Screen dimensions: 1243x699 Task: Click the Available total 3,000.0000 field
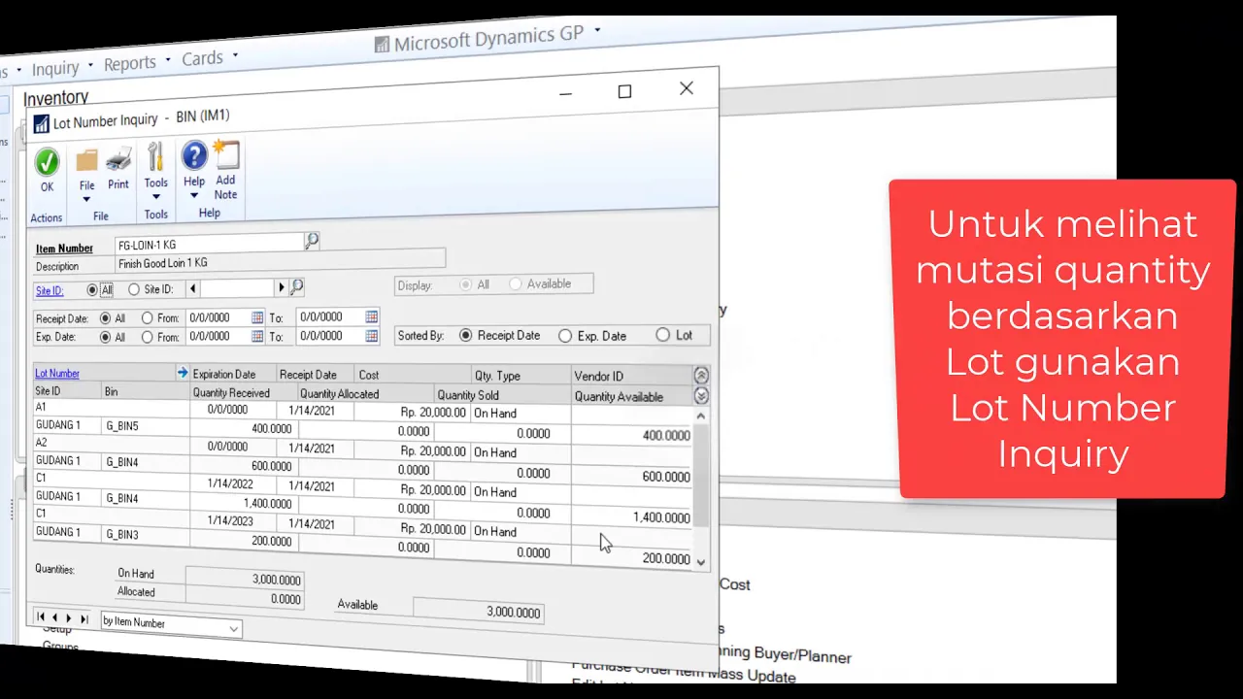478,612
